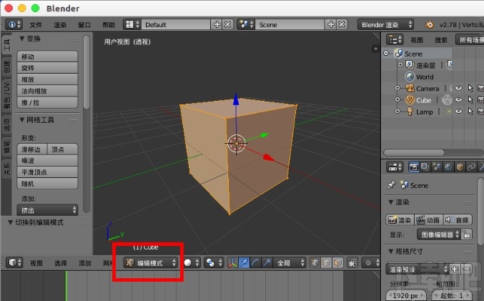Screen dimensions: 484x301
Task: Select vertex select mode icon
Action: [315, 262]
